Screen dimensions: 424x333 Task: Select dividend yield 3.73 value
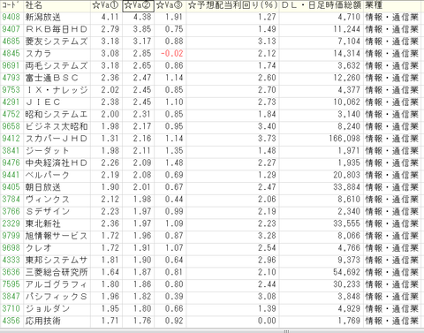[x=267, y=139]
